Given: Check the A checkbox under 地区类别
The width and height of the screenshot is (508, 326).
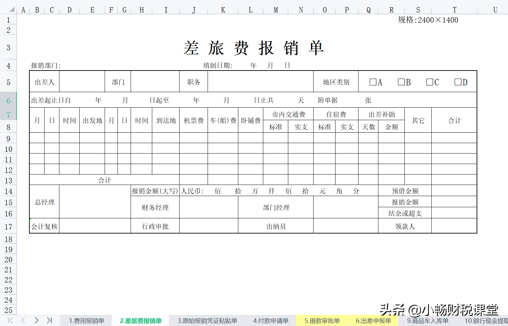Looking at the screenshot, I should pyautogui.click(x=373, y=81).
